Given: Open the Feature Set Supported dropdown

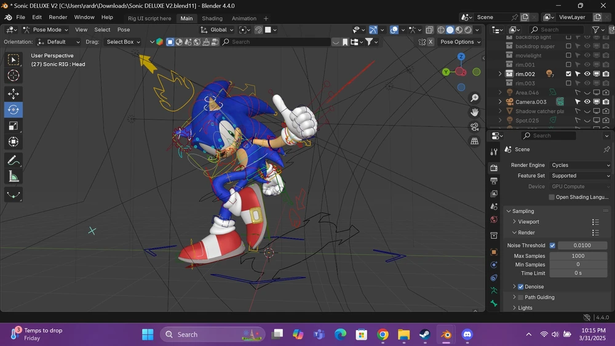Looking at the screenshot, I should 580,176.
